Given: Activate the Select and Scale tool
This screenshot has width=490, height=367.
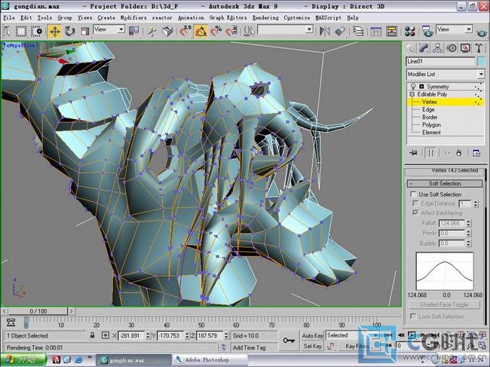Looking at the screenshot, I should point(84,31).
